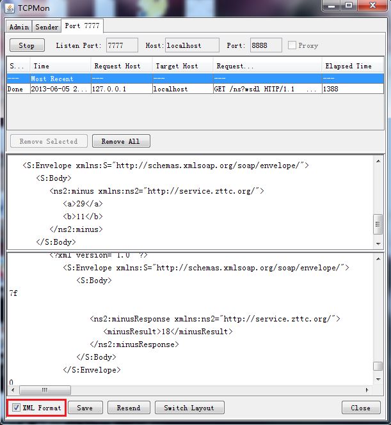Click the Listen Port field showing 7777
Viewport: 391px width, 425px height.
click(x=122, y=45)
